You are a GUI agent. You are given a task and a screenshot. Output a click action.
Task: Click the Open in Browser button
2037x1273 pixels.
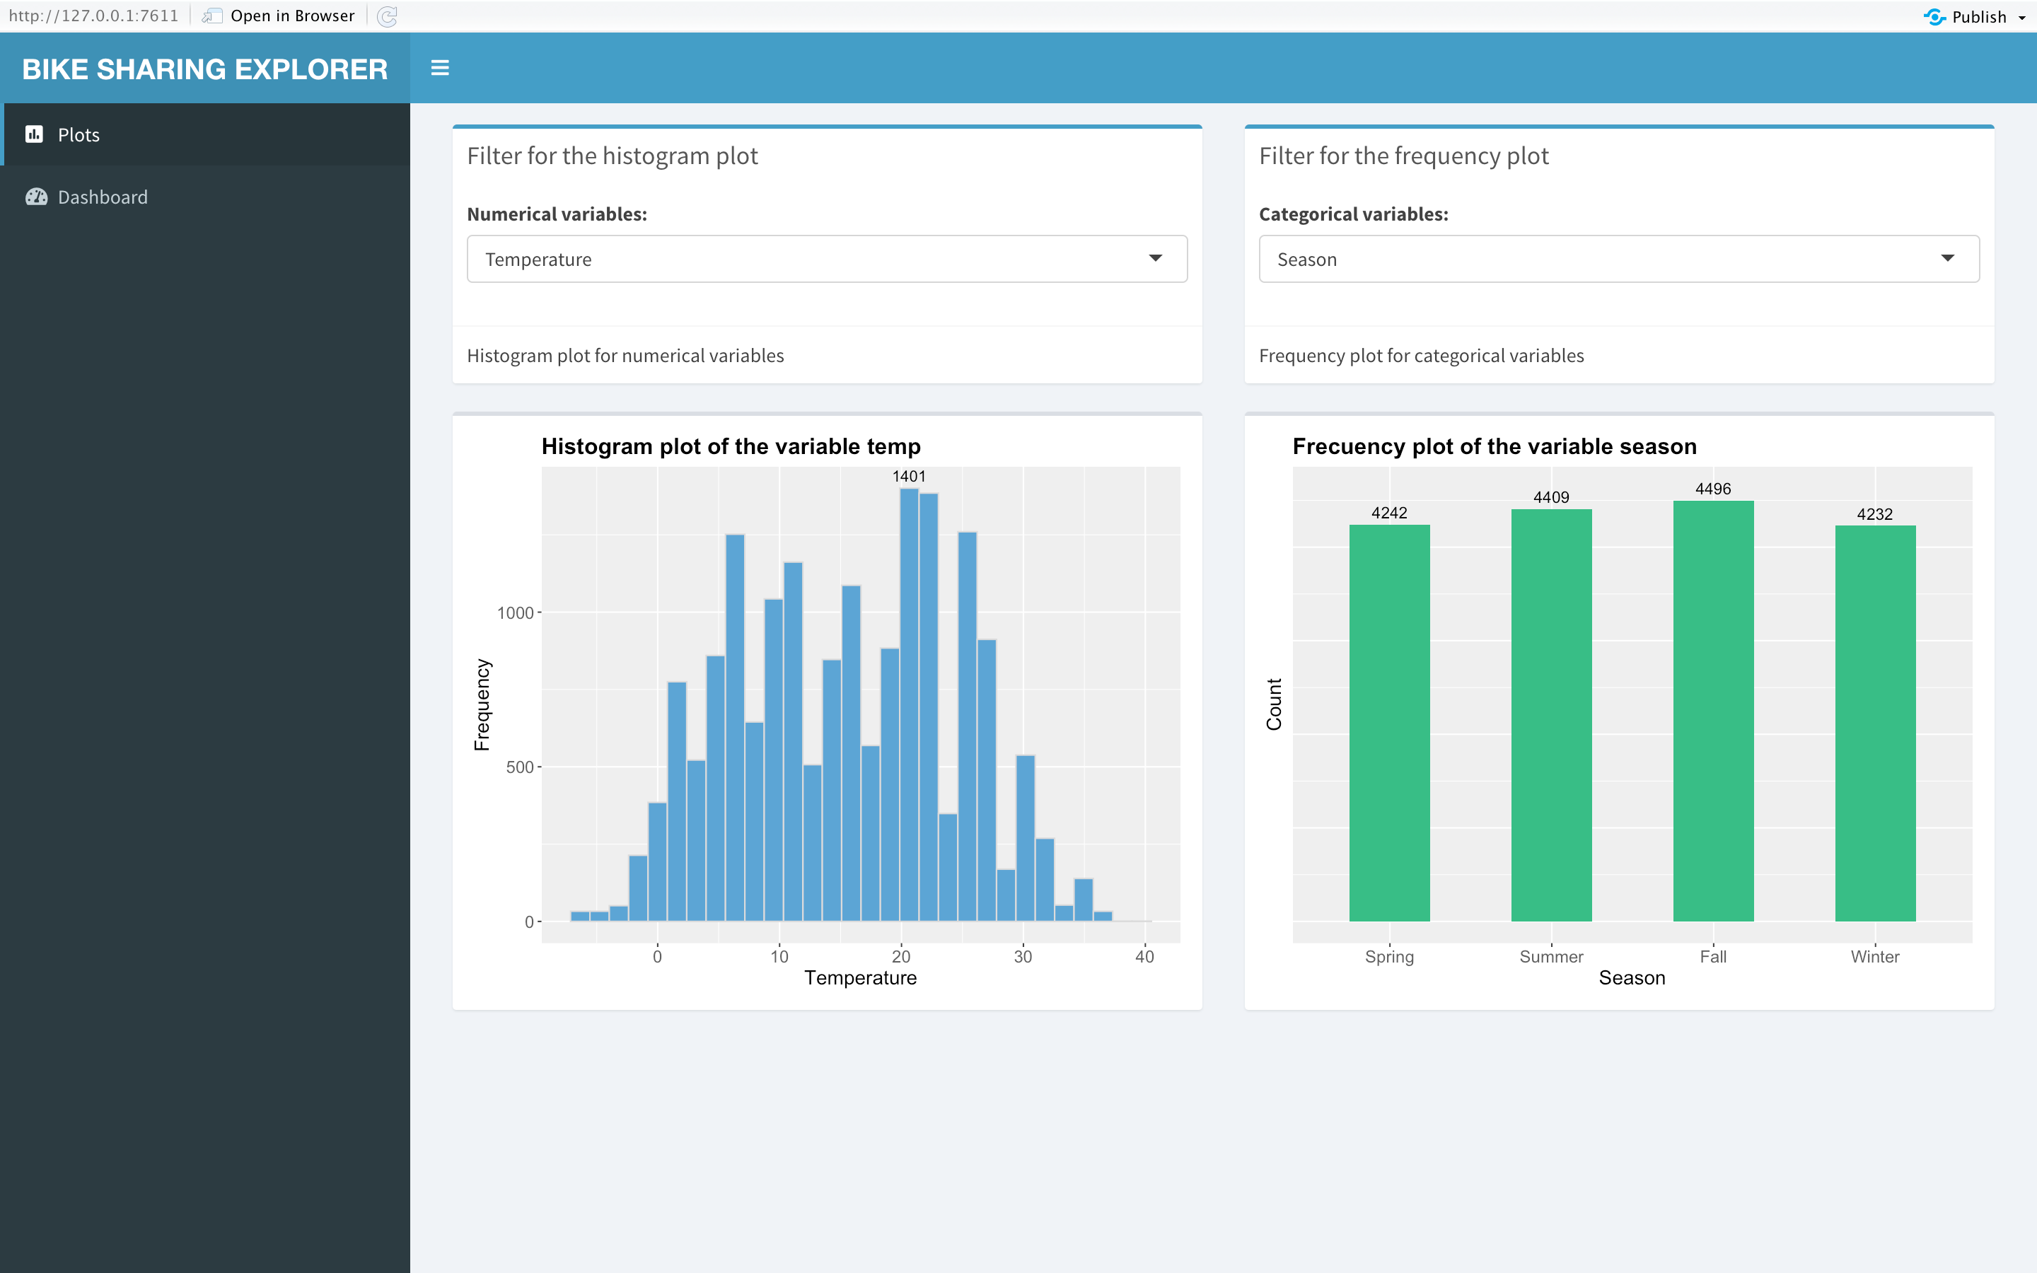click(x=291, y=16)
